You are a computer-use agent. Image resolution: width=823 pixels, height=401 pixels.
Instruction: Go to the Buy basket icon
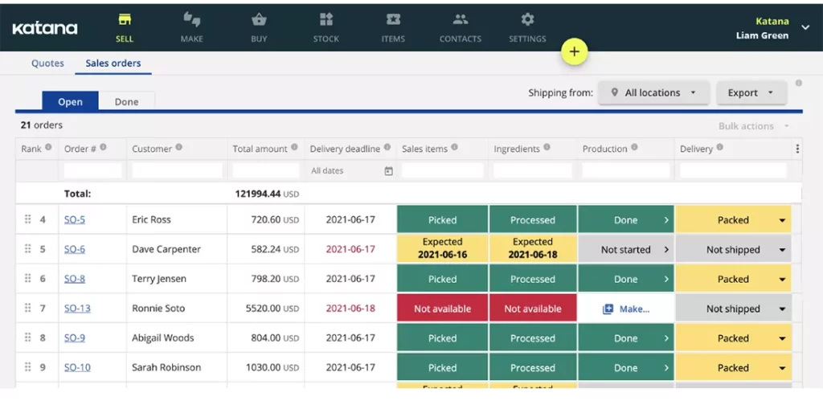point(259,20)
